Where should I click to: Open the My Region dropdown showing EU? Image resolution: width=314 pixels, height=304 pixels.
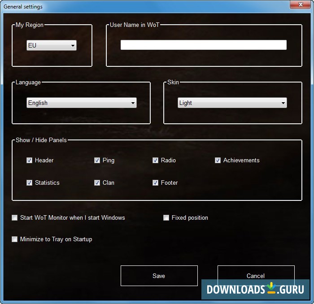pos(52,45)
